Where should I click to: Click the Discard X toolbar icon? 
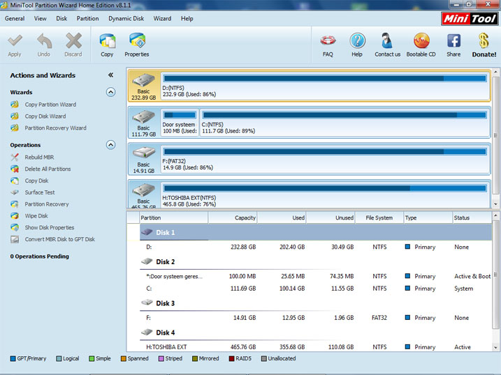pyautogui.click(x=73, y=41)
